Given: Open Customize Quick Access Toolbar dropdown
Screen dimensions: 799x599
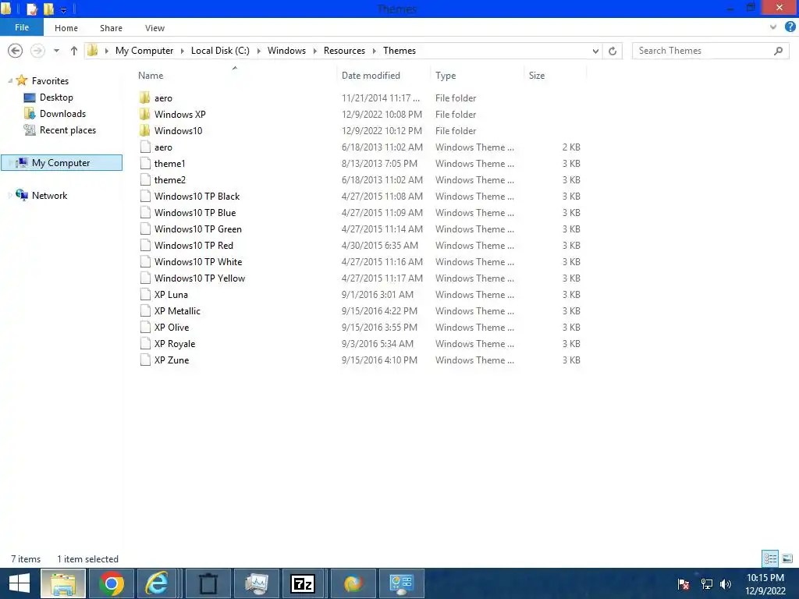Looking at the screenshot, I should tap(63, 9).
